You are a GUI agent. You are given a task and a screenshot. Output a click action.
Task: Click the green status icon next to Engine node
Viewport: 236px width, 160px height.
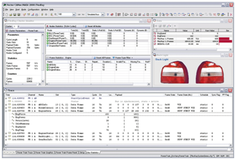click(x=48, y=41)
